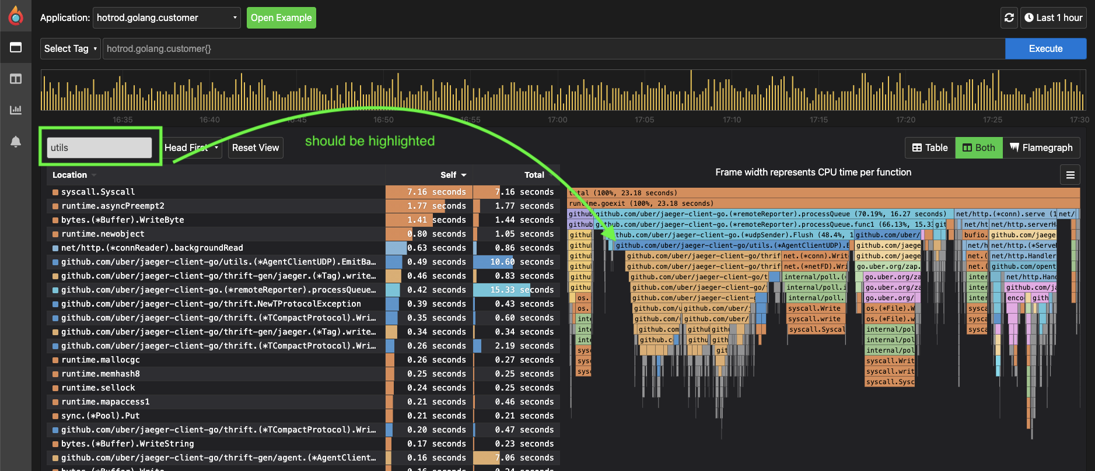
Task: Select the sync.(*Pool).Put row
Action: [x=303, y=416]
